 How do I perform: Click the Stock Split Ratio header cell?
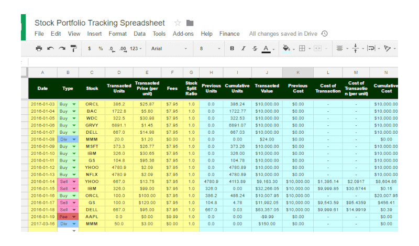tap(191, 88)
